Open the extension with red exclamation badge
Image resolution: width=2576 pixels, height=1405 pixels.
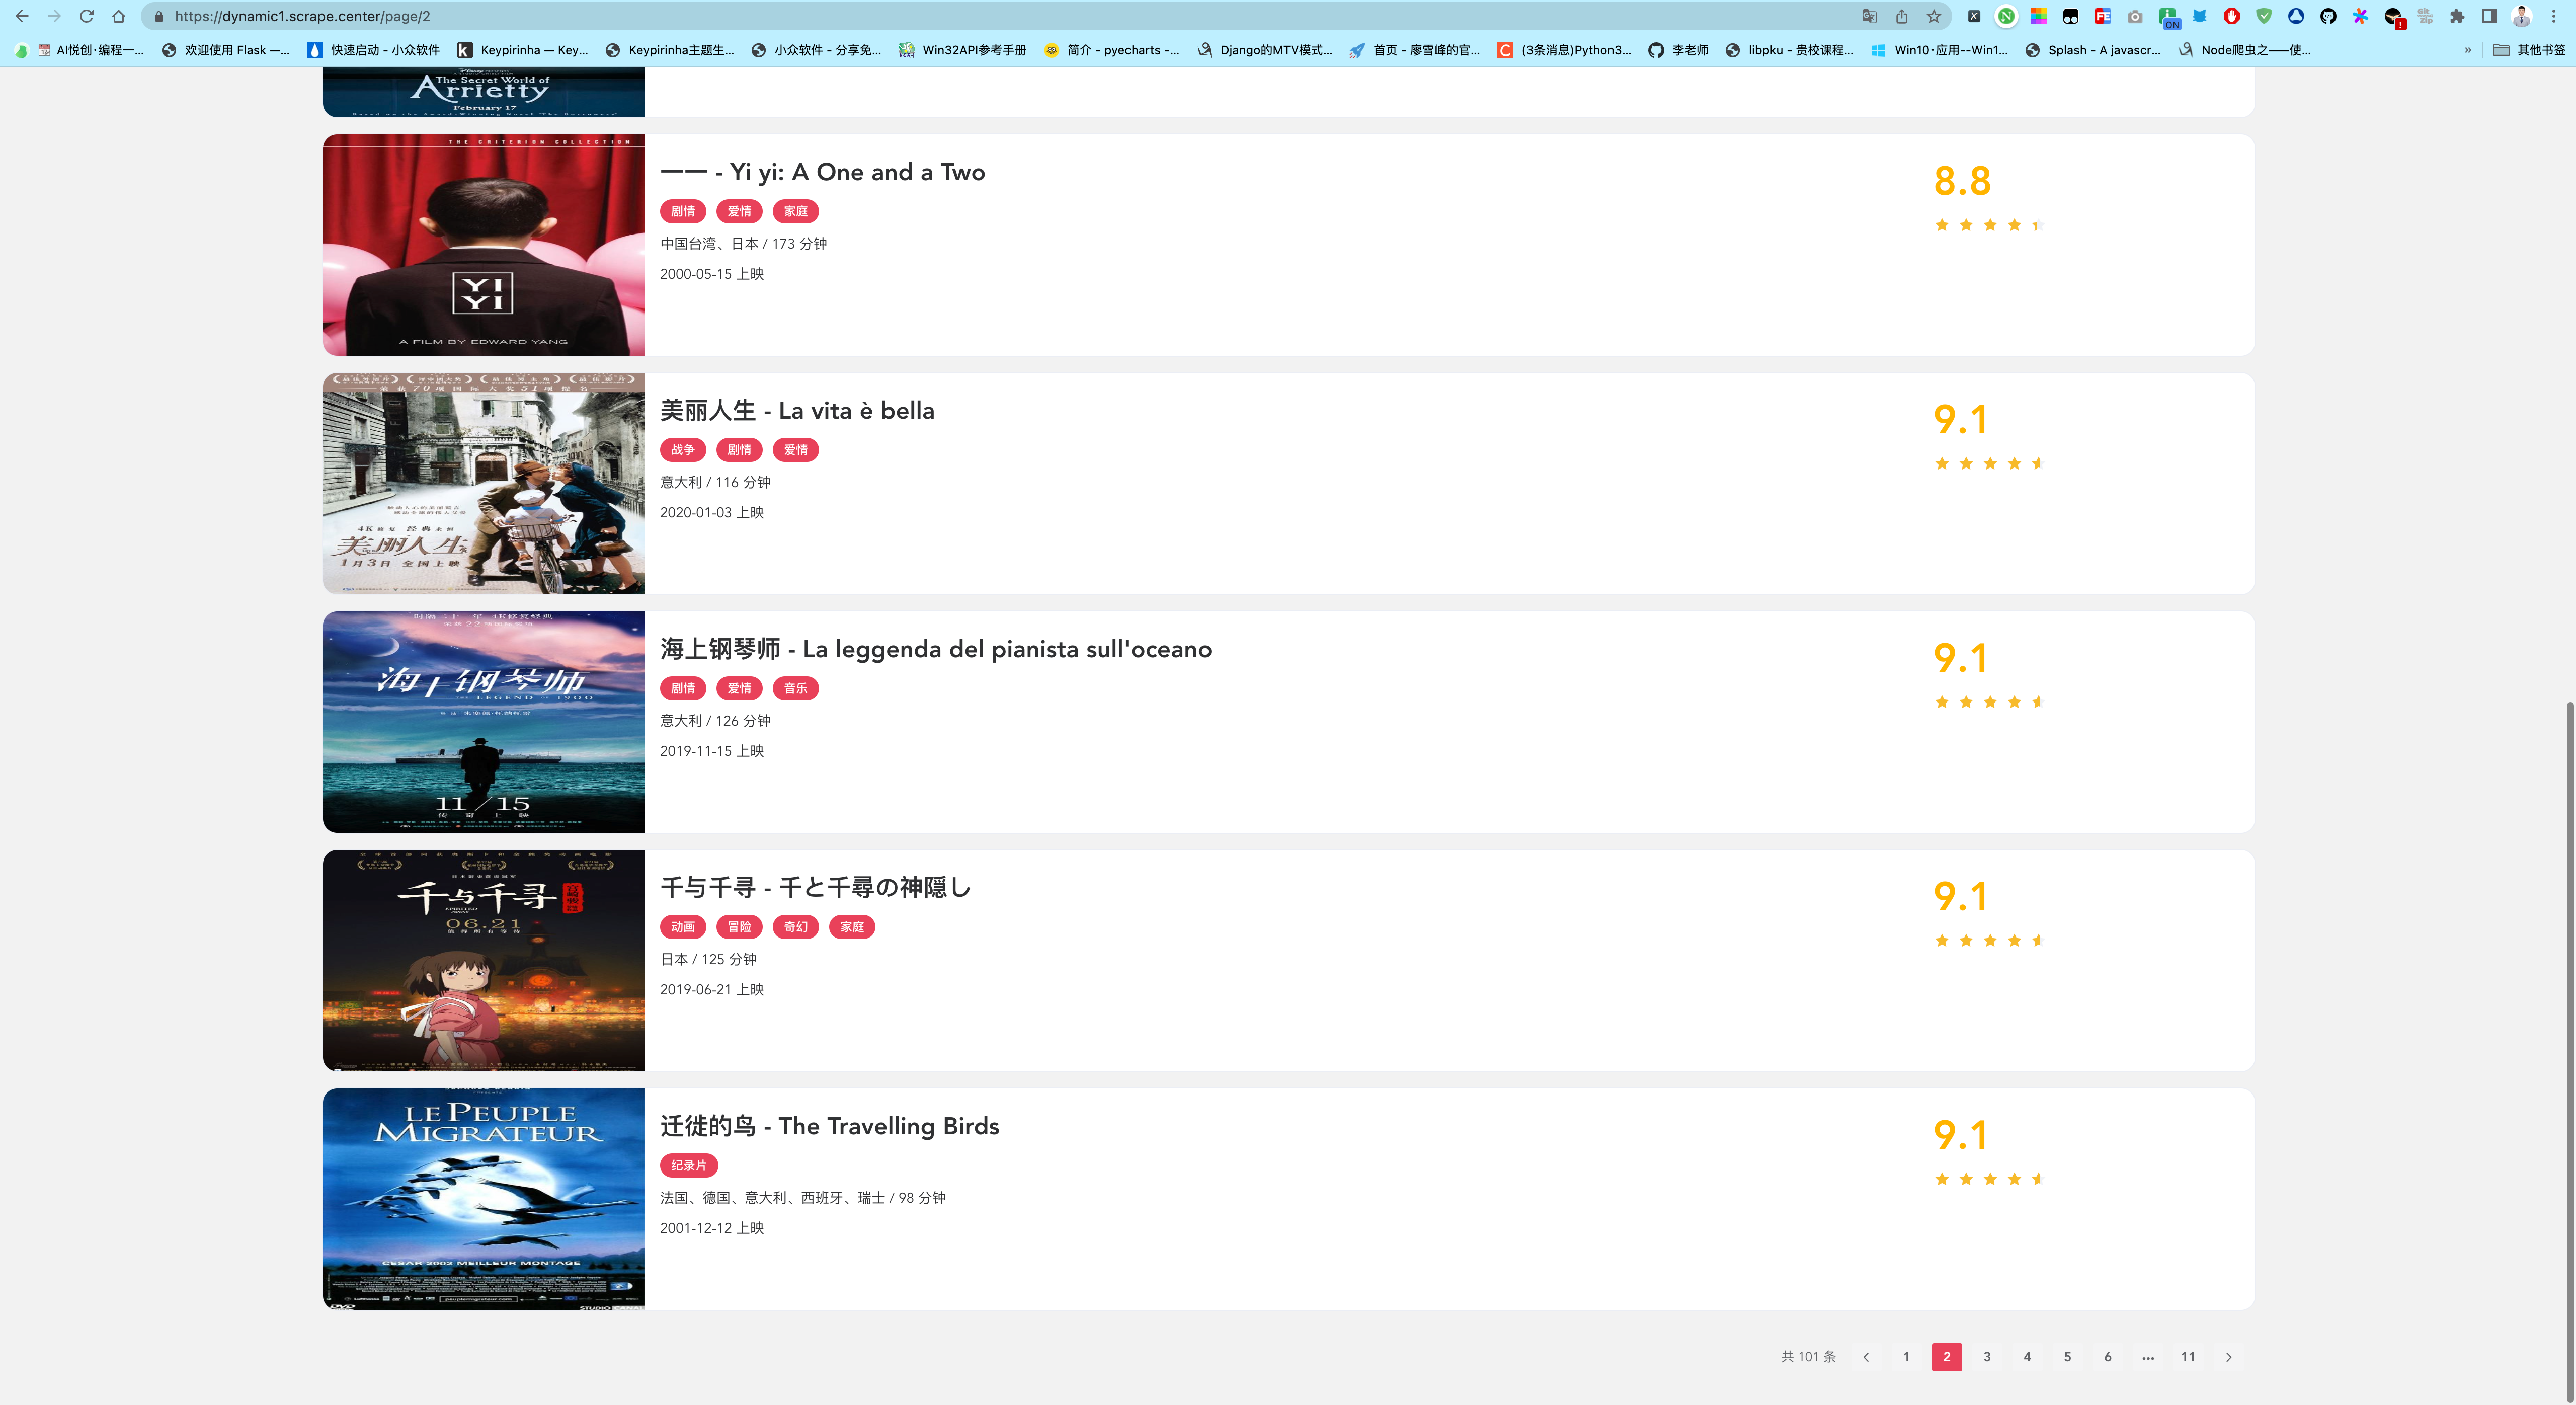[x=2394, y=17]
